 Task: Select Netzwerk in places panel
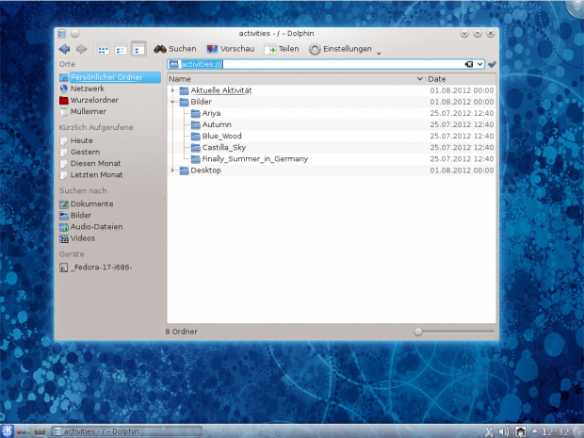(x=87, y=88)
